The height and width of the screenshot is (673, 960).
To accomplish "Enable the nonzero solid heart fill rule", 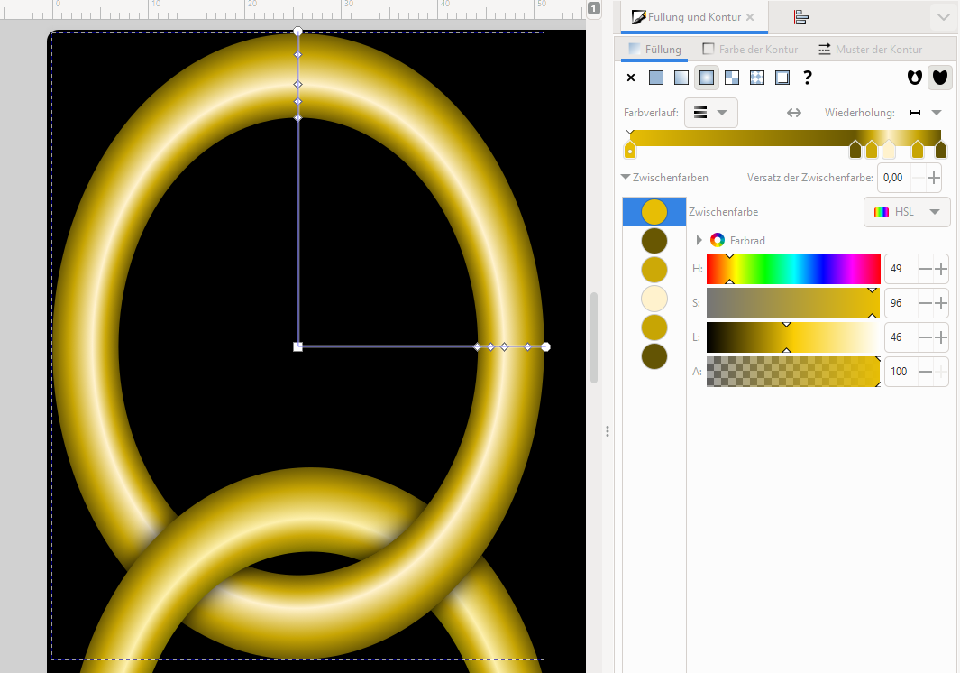I will (940, 78).
